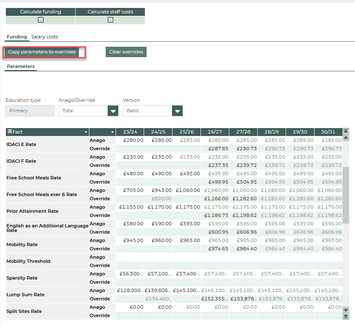
Task: Jump to top with scroll-to-top arrow
Action: 345,131
